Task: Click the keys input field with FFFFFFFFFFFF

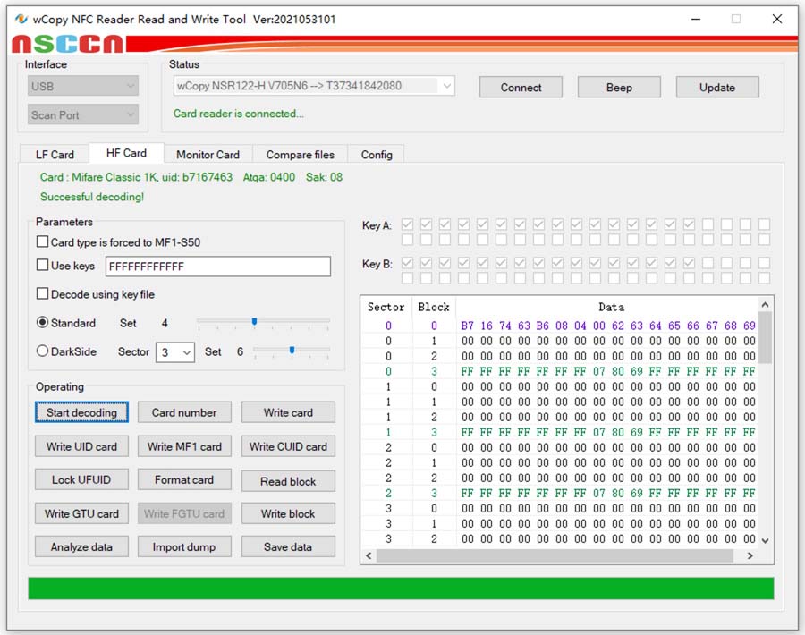Action: point(218,266)
